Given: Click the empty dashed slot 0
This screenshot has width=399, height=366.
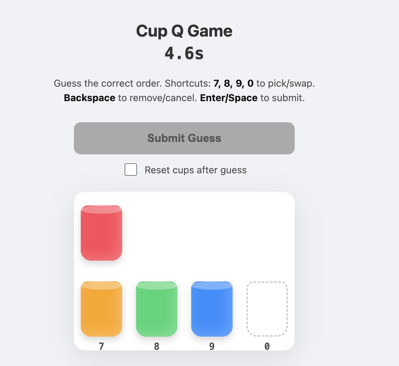Looking at the screenshot, I should [x=267, y=309].
